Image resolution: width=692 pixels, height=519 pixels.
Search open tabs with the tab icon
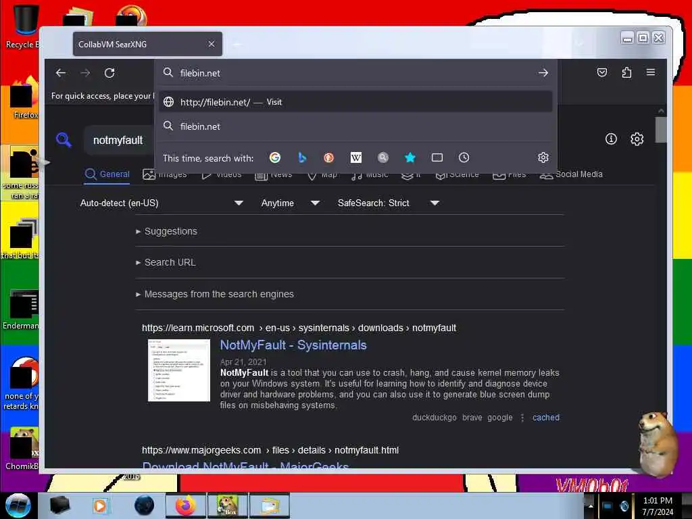(437, 157)
